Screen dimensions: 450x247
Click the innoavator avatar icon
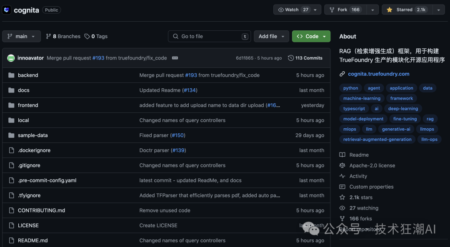pos(11,58)
